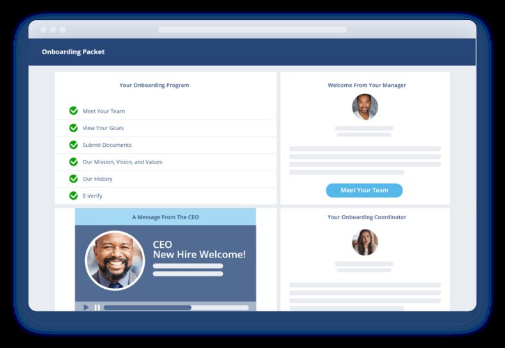Click the checkmark next to Our Mission, Vision, and Values
Viewport: 505px width, 348px height.
click(x=73, y=162)
